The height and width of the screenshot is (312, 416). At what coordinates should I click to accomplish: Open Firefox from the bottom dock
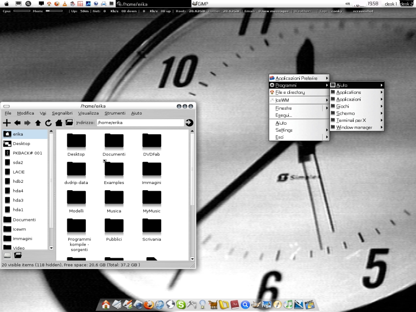click(x=149, y=304)
